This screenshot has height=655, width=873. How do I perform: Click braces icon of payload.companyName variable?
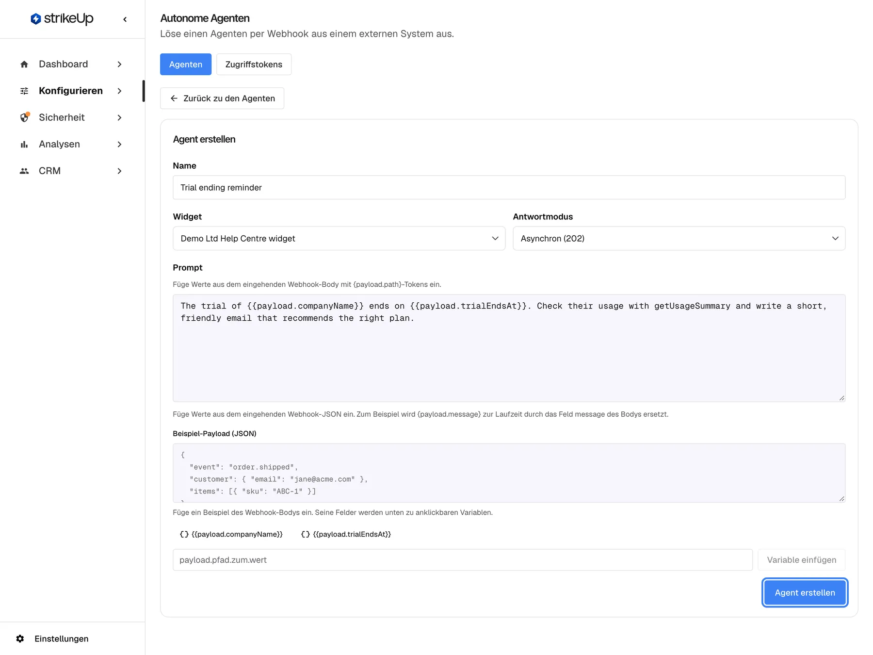click(x=184, y=534)
